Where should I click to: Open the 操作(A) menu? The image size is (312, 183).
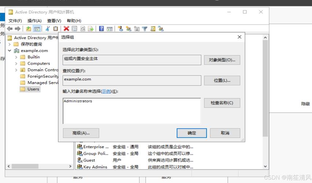coord(34,21)
